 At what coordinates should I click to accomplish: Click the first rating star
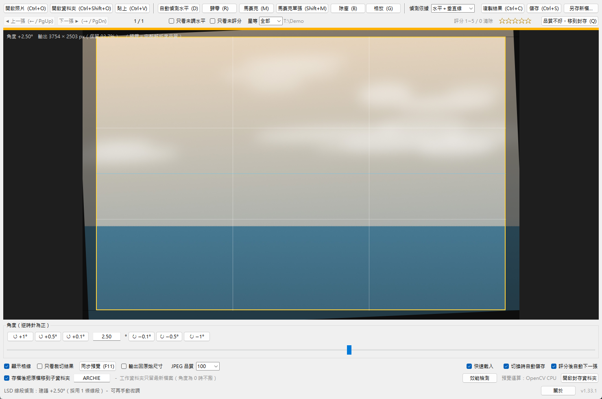point(502,21)
